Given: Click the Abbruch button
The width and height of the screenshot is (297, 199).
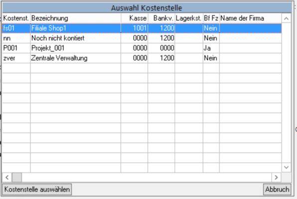Looking at the screenshot, I should (x=277, y=190).
